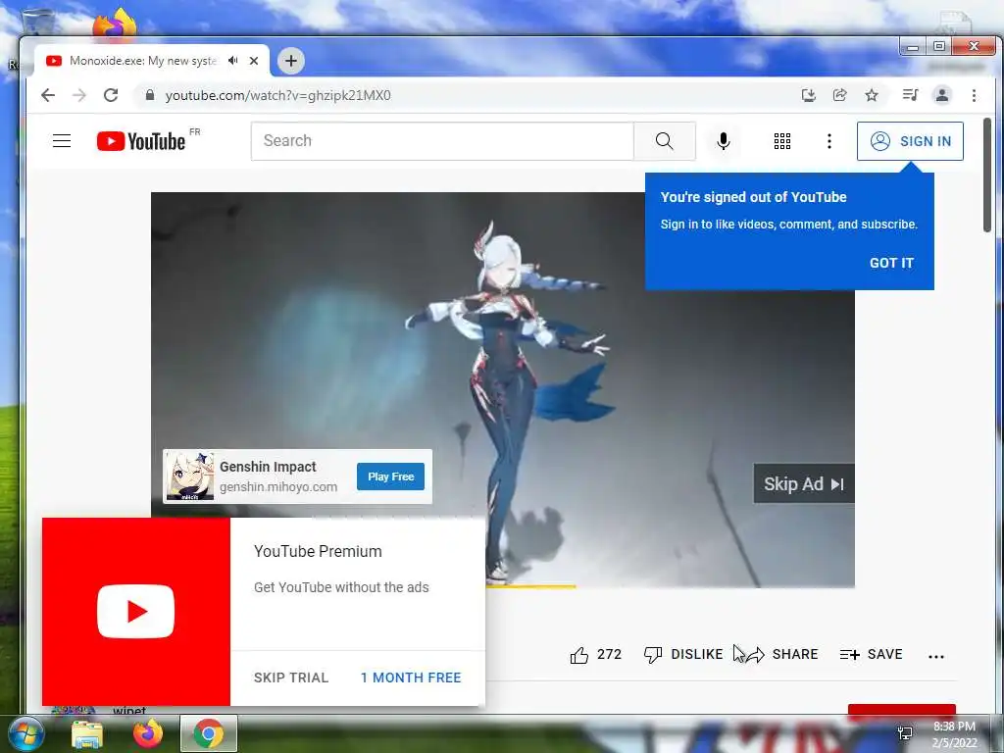Go back using the browser back arrow
1004x753 pixels.
click(x=48, y=95)
